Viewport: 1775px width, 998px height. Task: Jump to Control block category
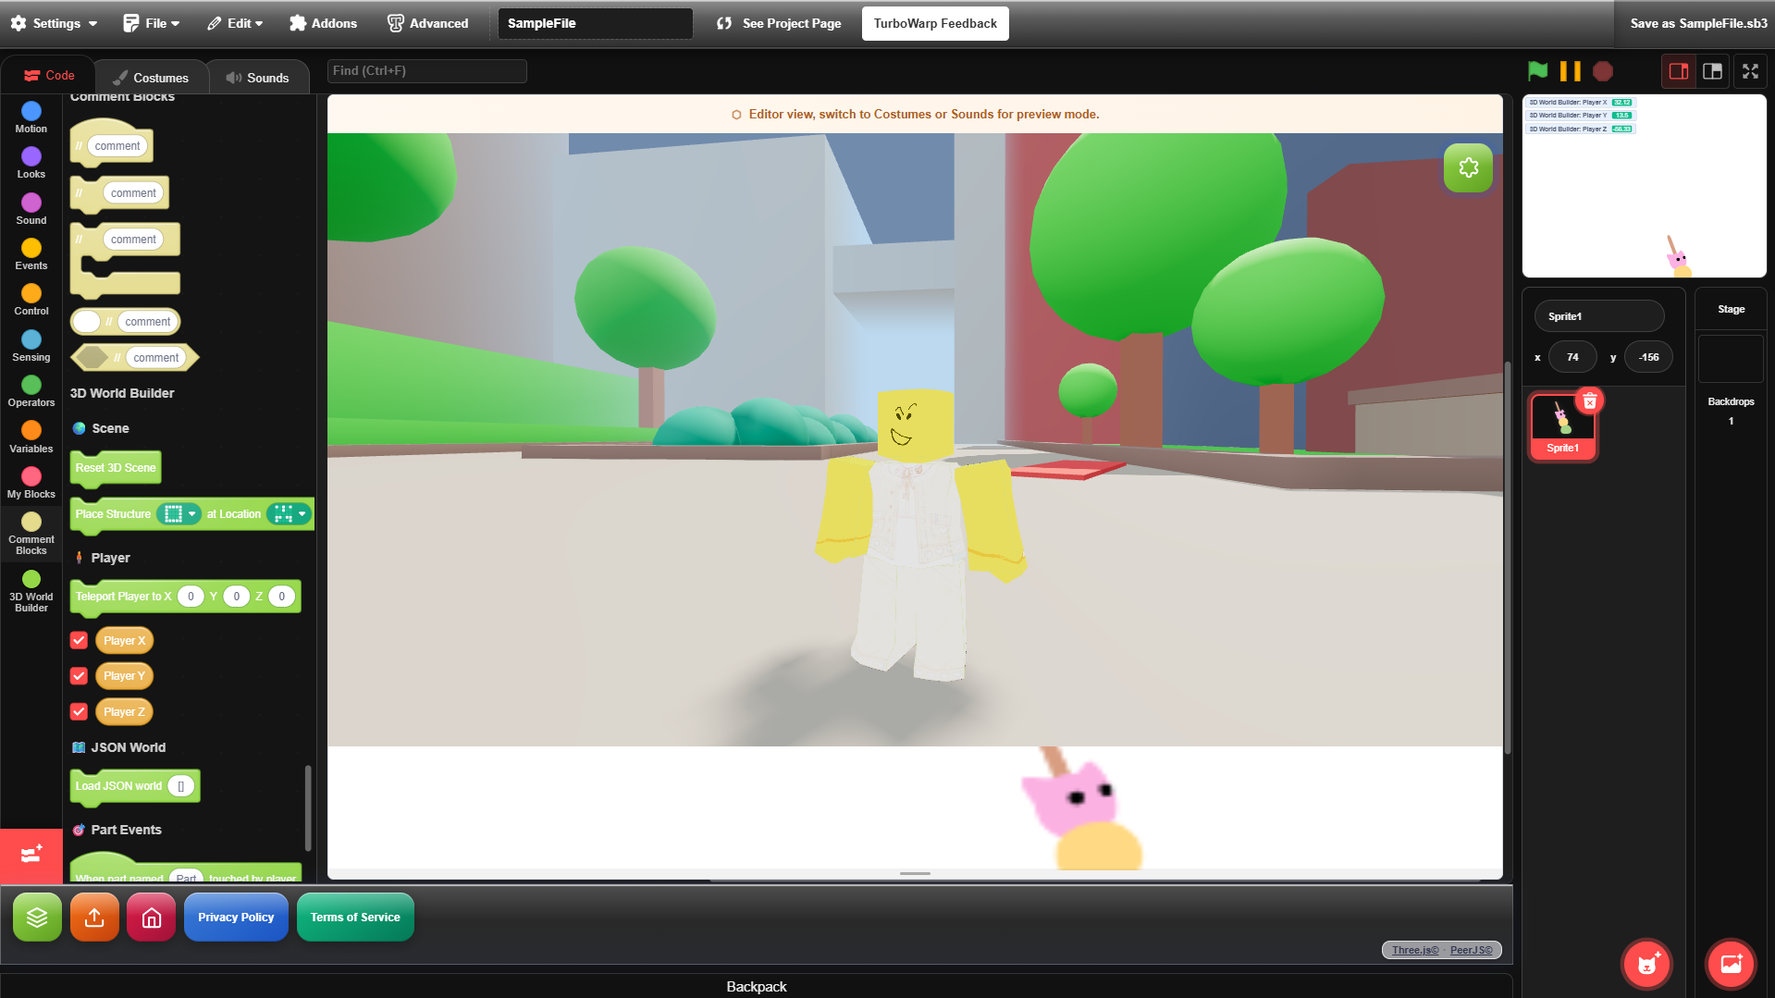point(31,300)
